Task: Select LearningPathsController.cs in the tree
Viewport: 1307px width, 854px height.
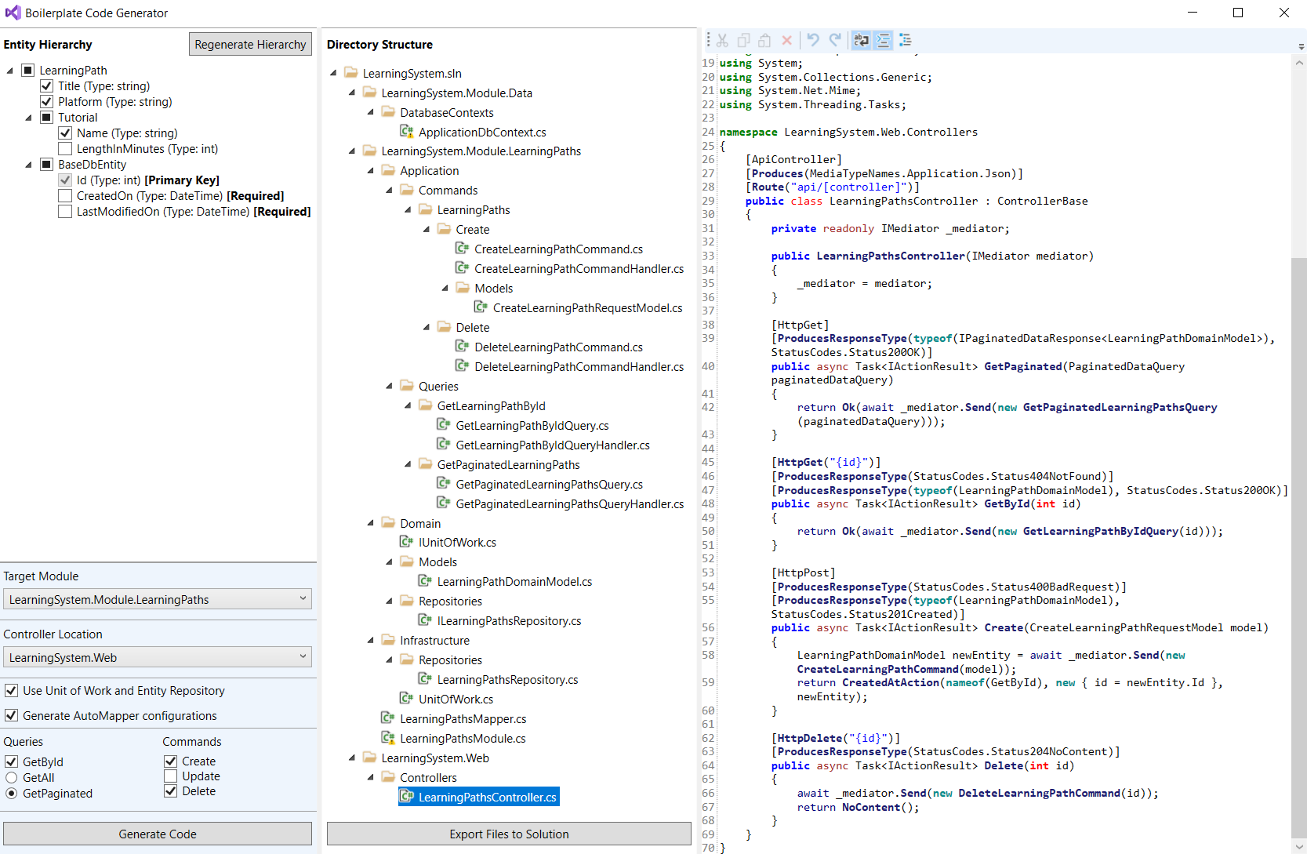Action: click(479, 797)
